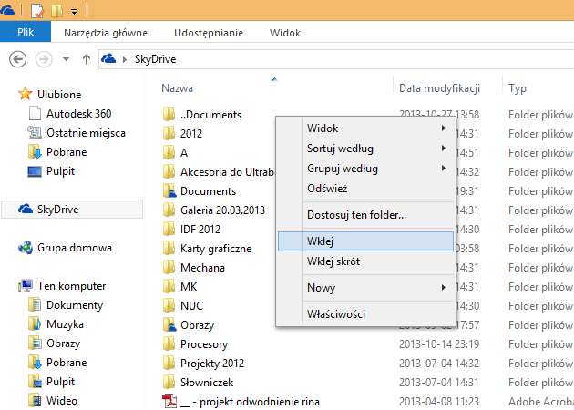
Task: Open the Customize Quick Access Toolbar dropdown
Action: 75,12
